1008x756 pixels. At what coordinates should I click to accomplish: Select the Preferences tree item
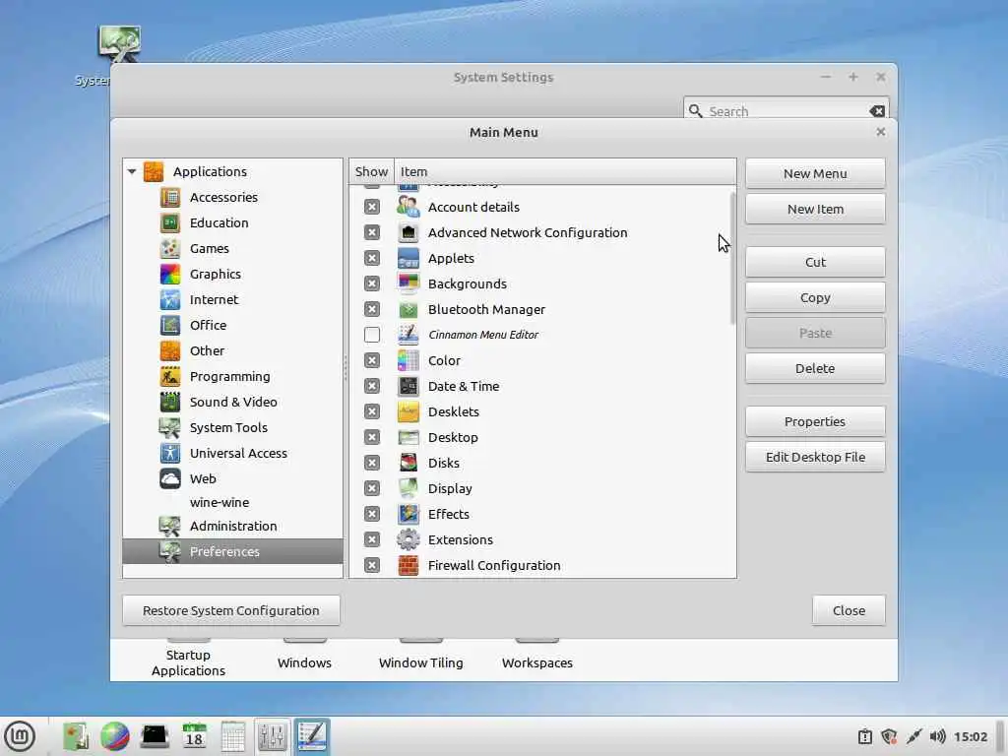tap(232, 551)
